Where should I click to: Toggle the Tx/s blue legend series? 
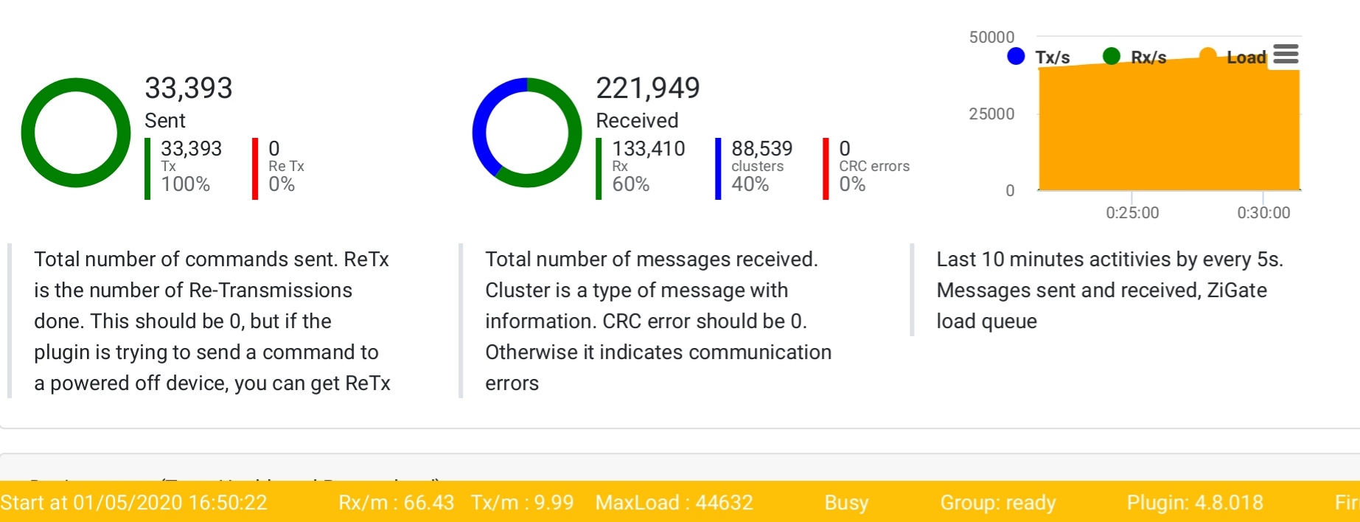point(1039,57)
